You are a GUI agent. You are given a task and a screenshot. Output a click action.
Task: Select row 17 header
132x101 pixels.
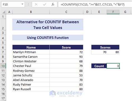click(3, 98)
